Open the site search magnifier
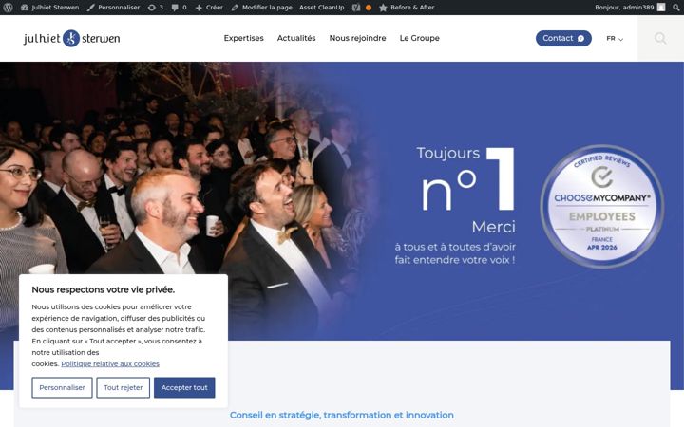 tap(660, 38)
